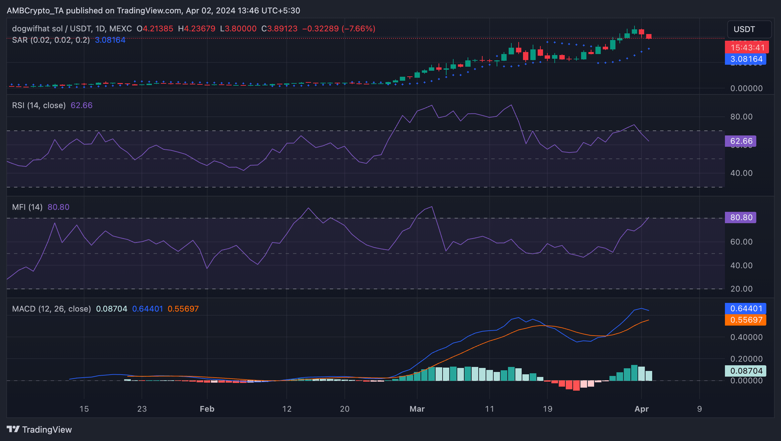Click the TradingView logo icon
Screen dimensions: 781x441
click(x=13, y=429)
